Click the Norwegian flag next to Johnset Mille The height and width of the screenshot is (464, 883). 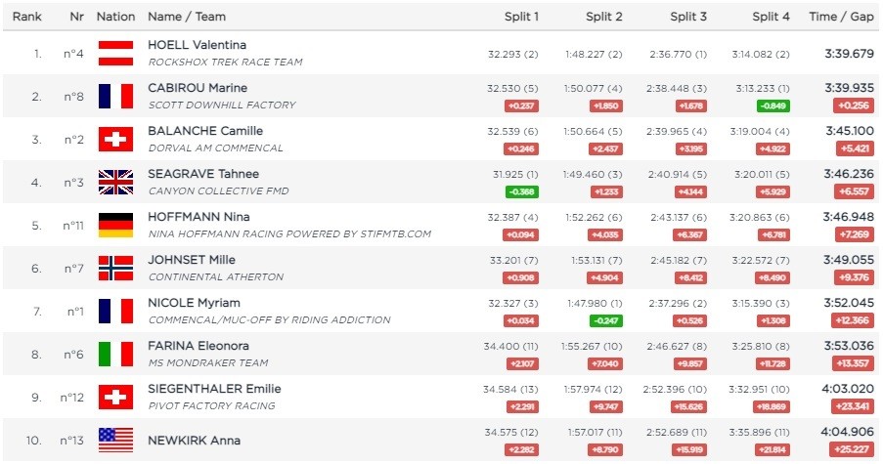coord(115,268)
